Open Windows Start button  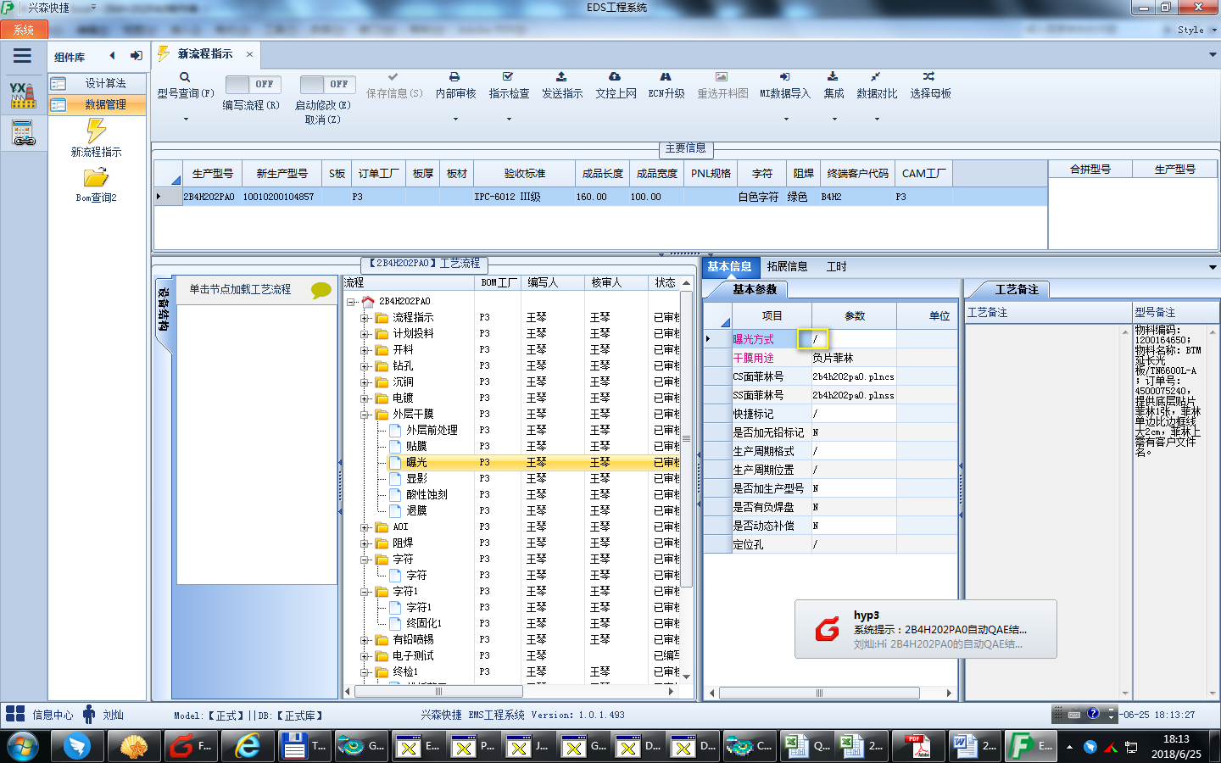tap(23, 747)
